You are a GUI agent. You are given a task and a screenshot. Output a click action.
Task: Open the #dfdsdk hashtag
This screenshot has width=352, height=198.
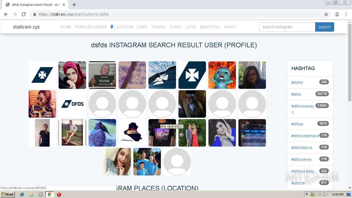(298, 183)
